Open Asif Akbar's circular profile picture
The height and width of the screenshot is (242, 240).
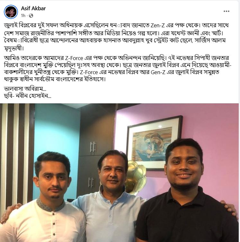point(11,12)
